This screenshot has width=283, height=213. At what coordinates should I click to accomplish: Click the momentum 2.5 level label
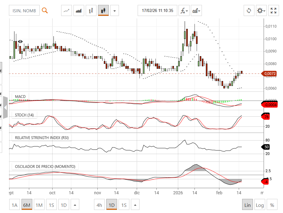[x=268, y=171]
